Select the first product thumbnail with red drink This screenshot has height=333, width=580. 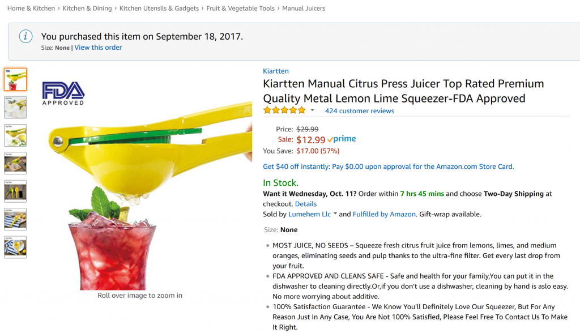pos(15,79)
